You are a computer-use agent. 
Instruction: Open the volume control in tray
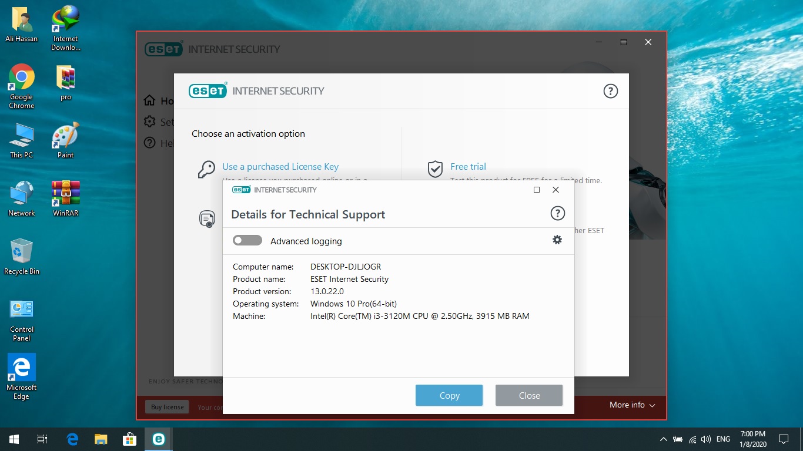click(x=706, y=439)
